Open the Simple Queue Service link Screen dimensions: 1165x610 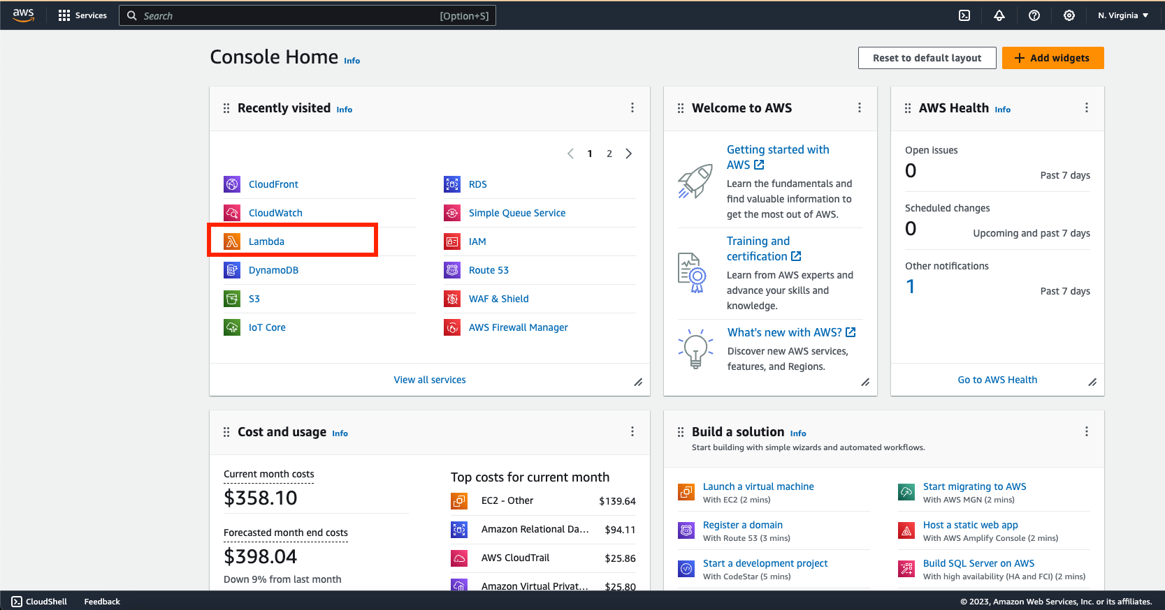[x=517, y=213]
